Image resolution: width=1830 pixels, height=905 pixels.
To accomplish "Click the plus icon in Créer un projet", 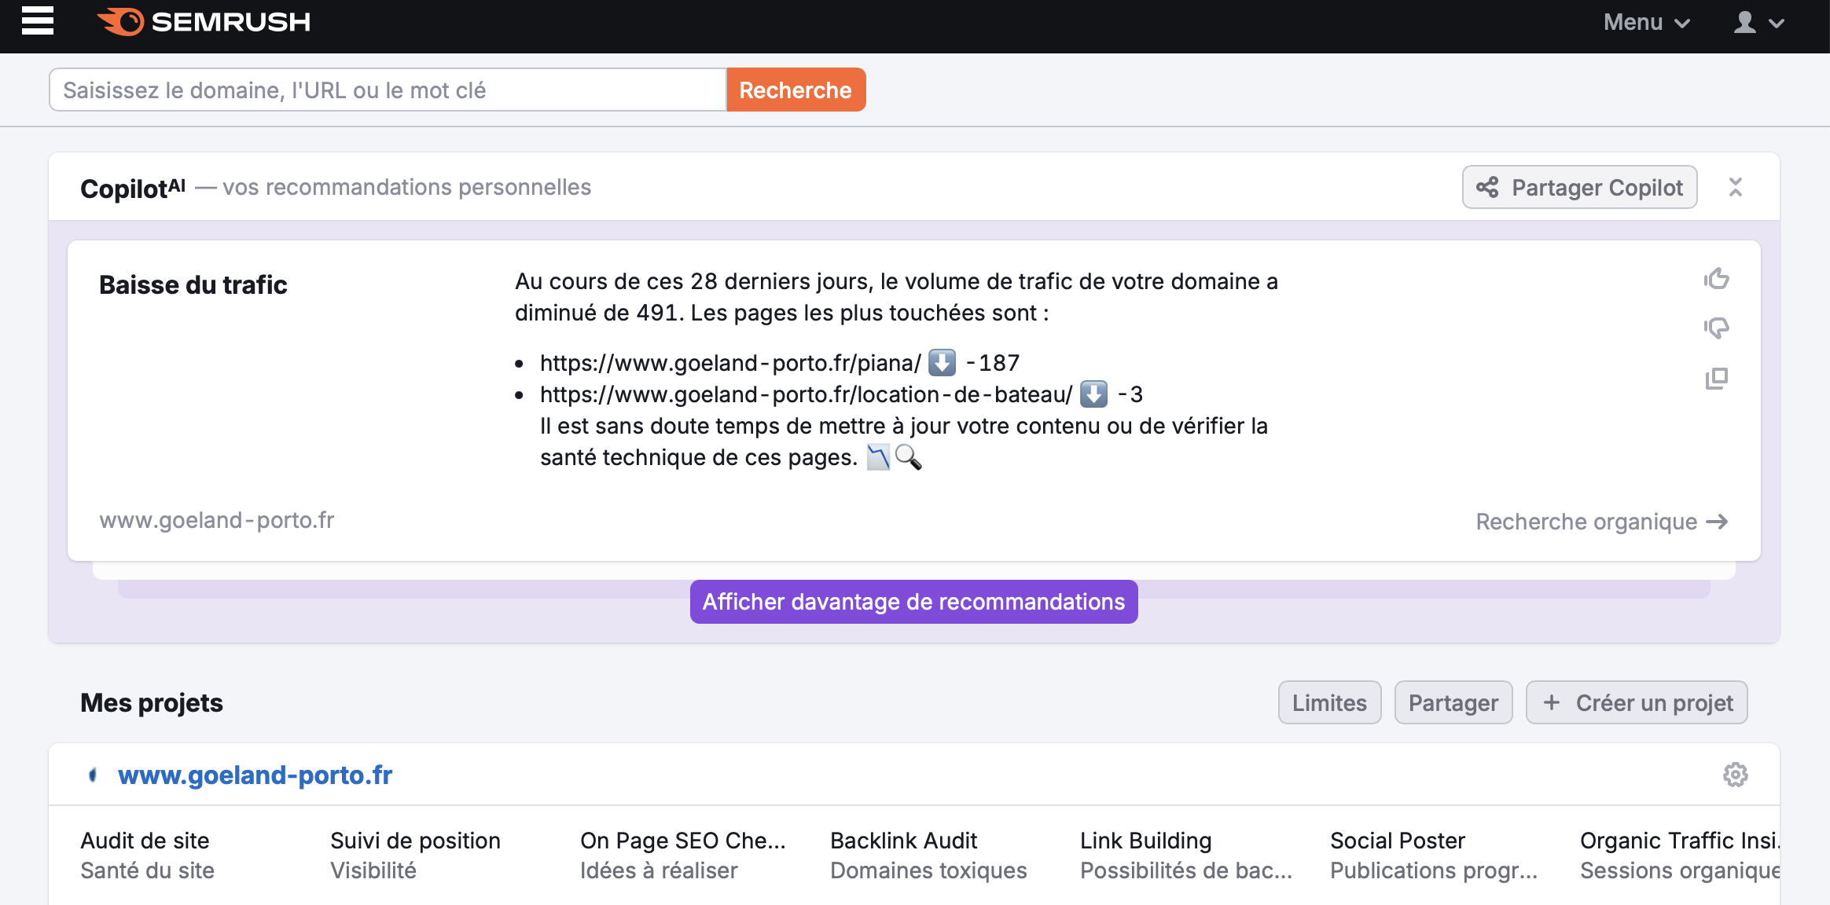I will click(x=1552, y=702).
